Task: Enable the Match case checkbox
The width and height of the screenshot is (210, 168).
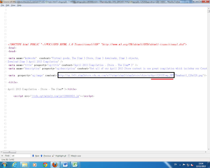Action: (69, 156)
